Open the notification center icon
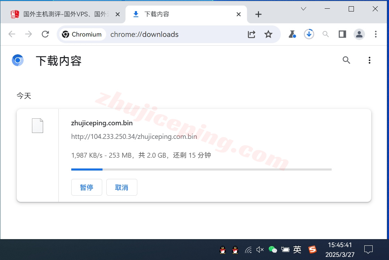This screenshot has width=389, height=260. point(368,249)
